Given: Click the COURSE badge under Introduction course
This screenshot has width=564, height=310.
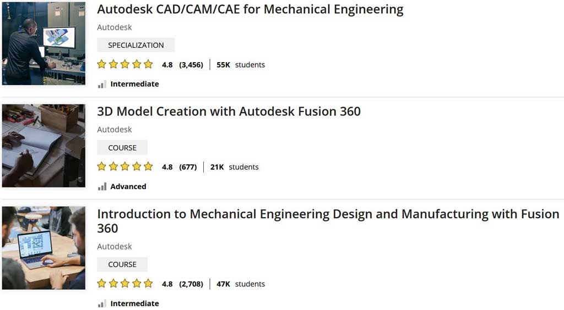Looking at the screenshot, I should 122,264.
